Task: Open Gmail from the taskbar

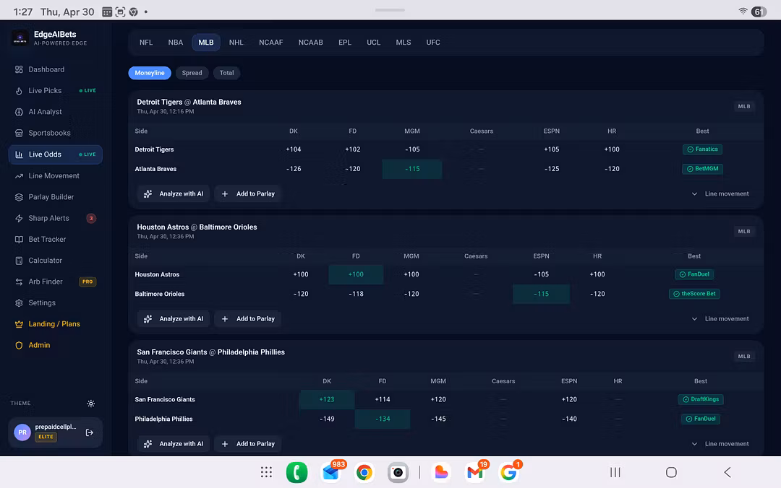Action: click(475, 472)
